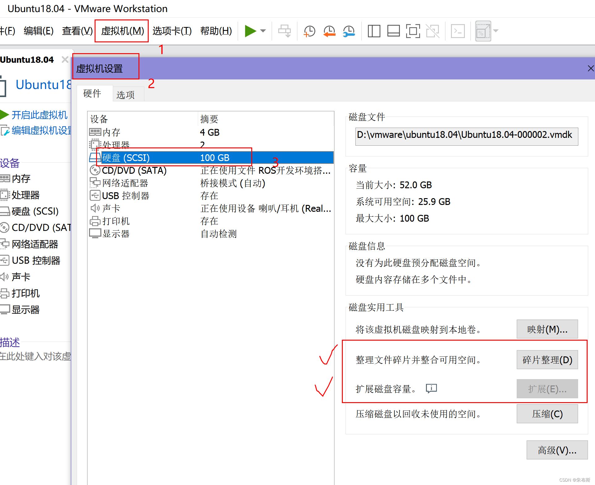
Task: Open the snapshot manager icon
Action: [349, 31]
